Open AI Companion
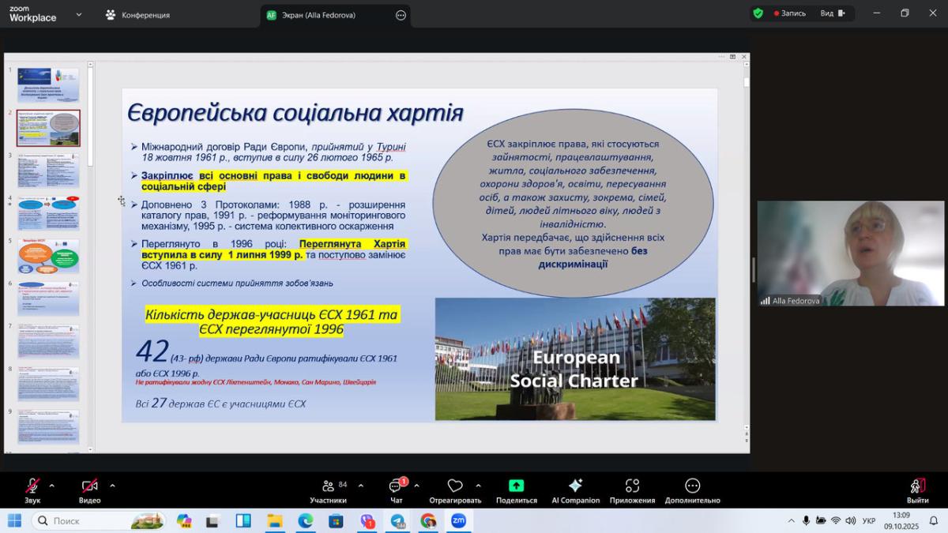Viewport: 948px width, 533px height. tap(575, 486)
